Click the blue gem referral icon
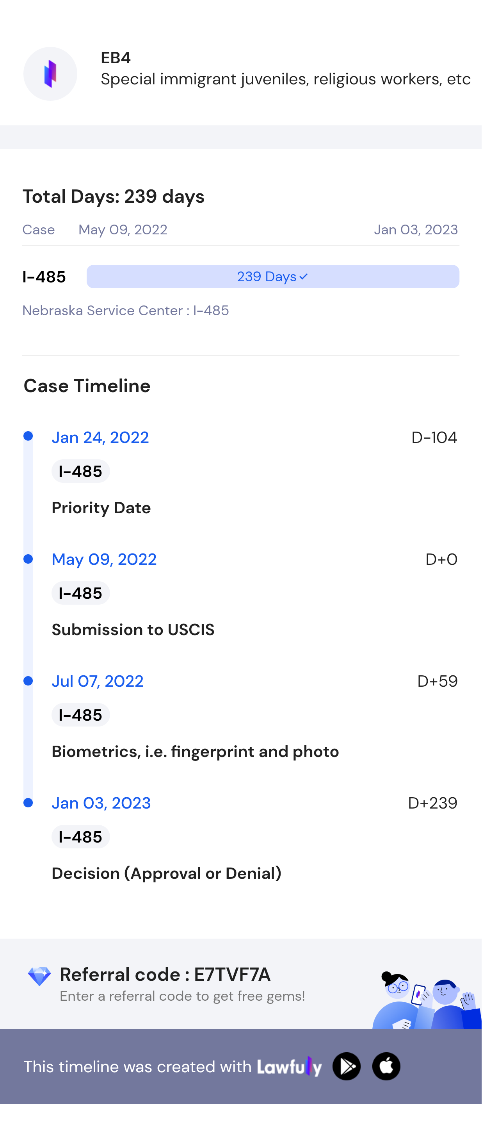 coord(39,976)
